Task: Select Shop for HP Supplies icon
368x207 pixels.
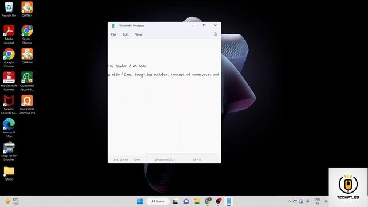Action: tap(9, 151)
